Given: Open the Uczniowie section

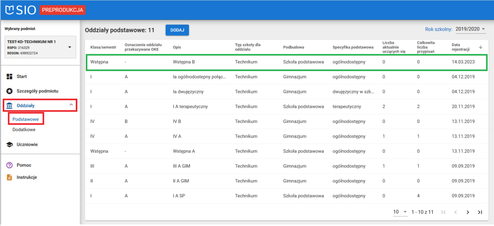Looking at the screenshot, I should click(x=27, y=144).
